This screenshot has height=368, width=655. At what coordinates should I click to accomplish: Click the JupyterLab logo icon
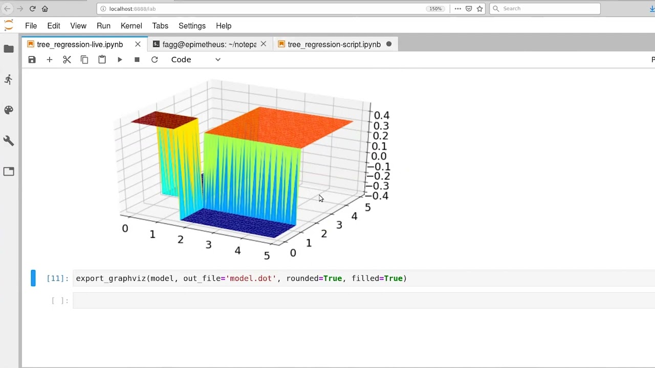point(9,26)
